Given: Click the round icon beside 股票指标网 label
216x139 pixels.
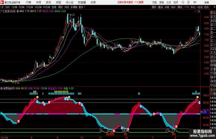Looking at the screenshot, I should pos(1,88).
